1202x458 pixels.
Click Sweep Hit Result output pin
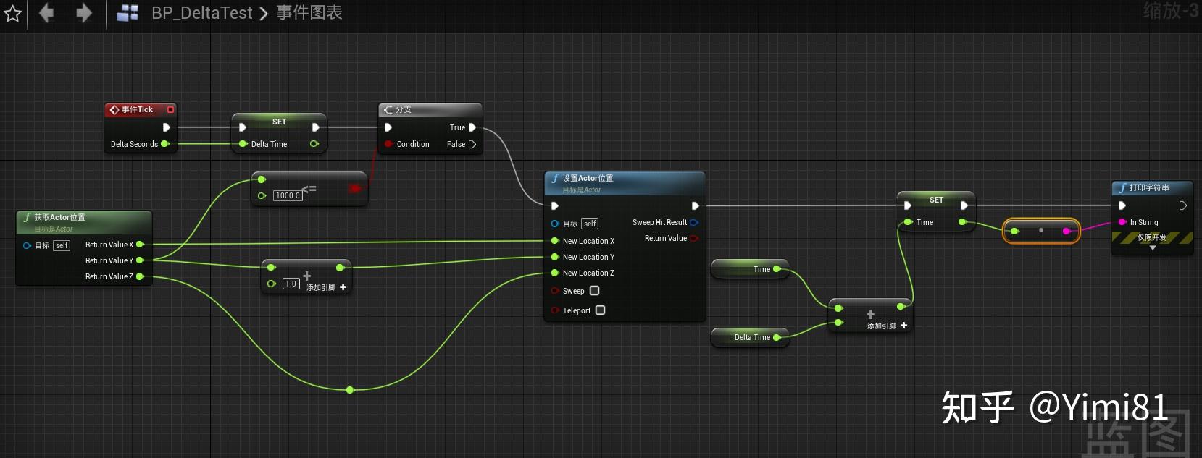(x=694, y=222)
